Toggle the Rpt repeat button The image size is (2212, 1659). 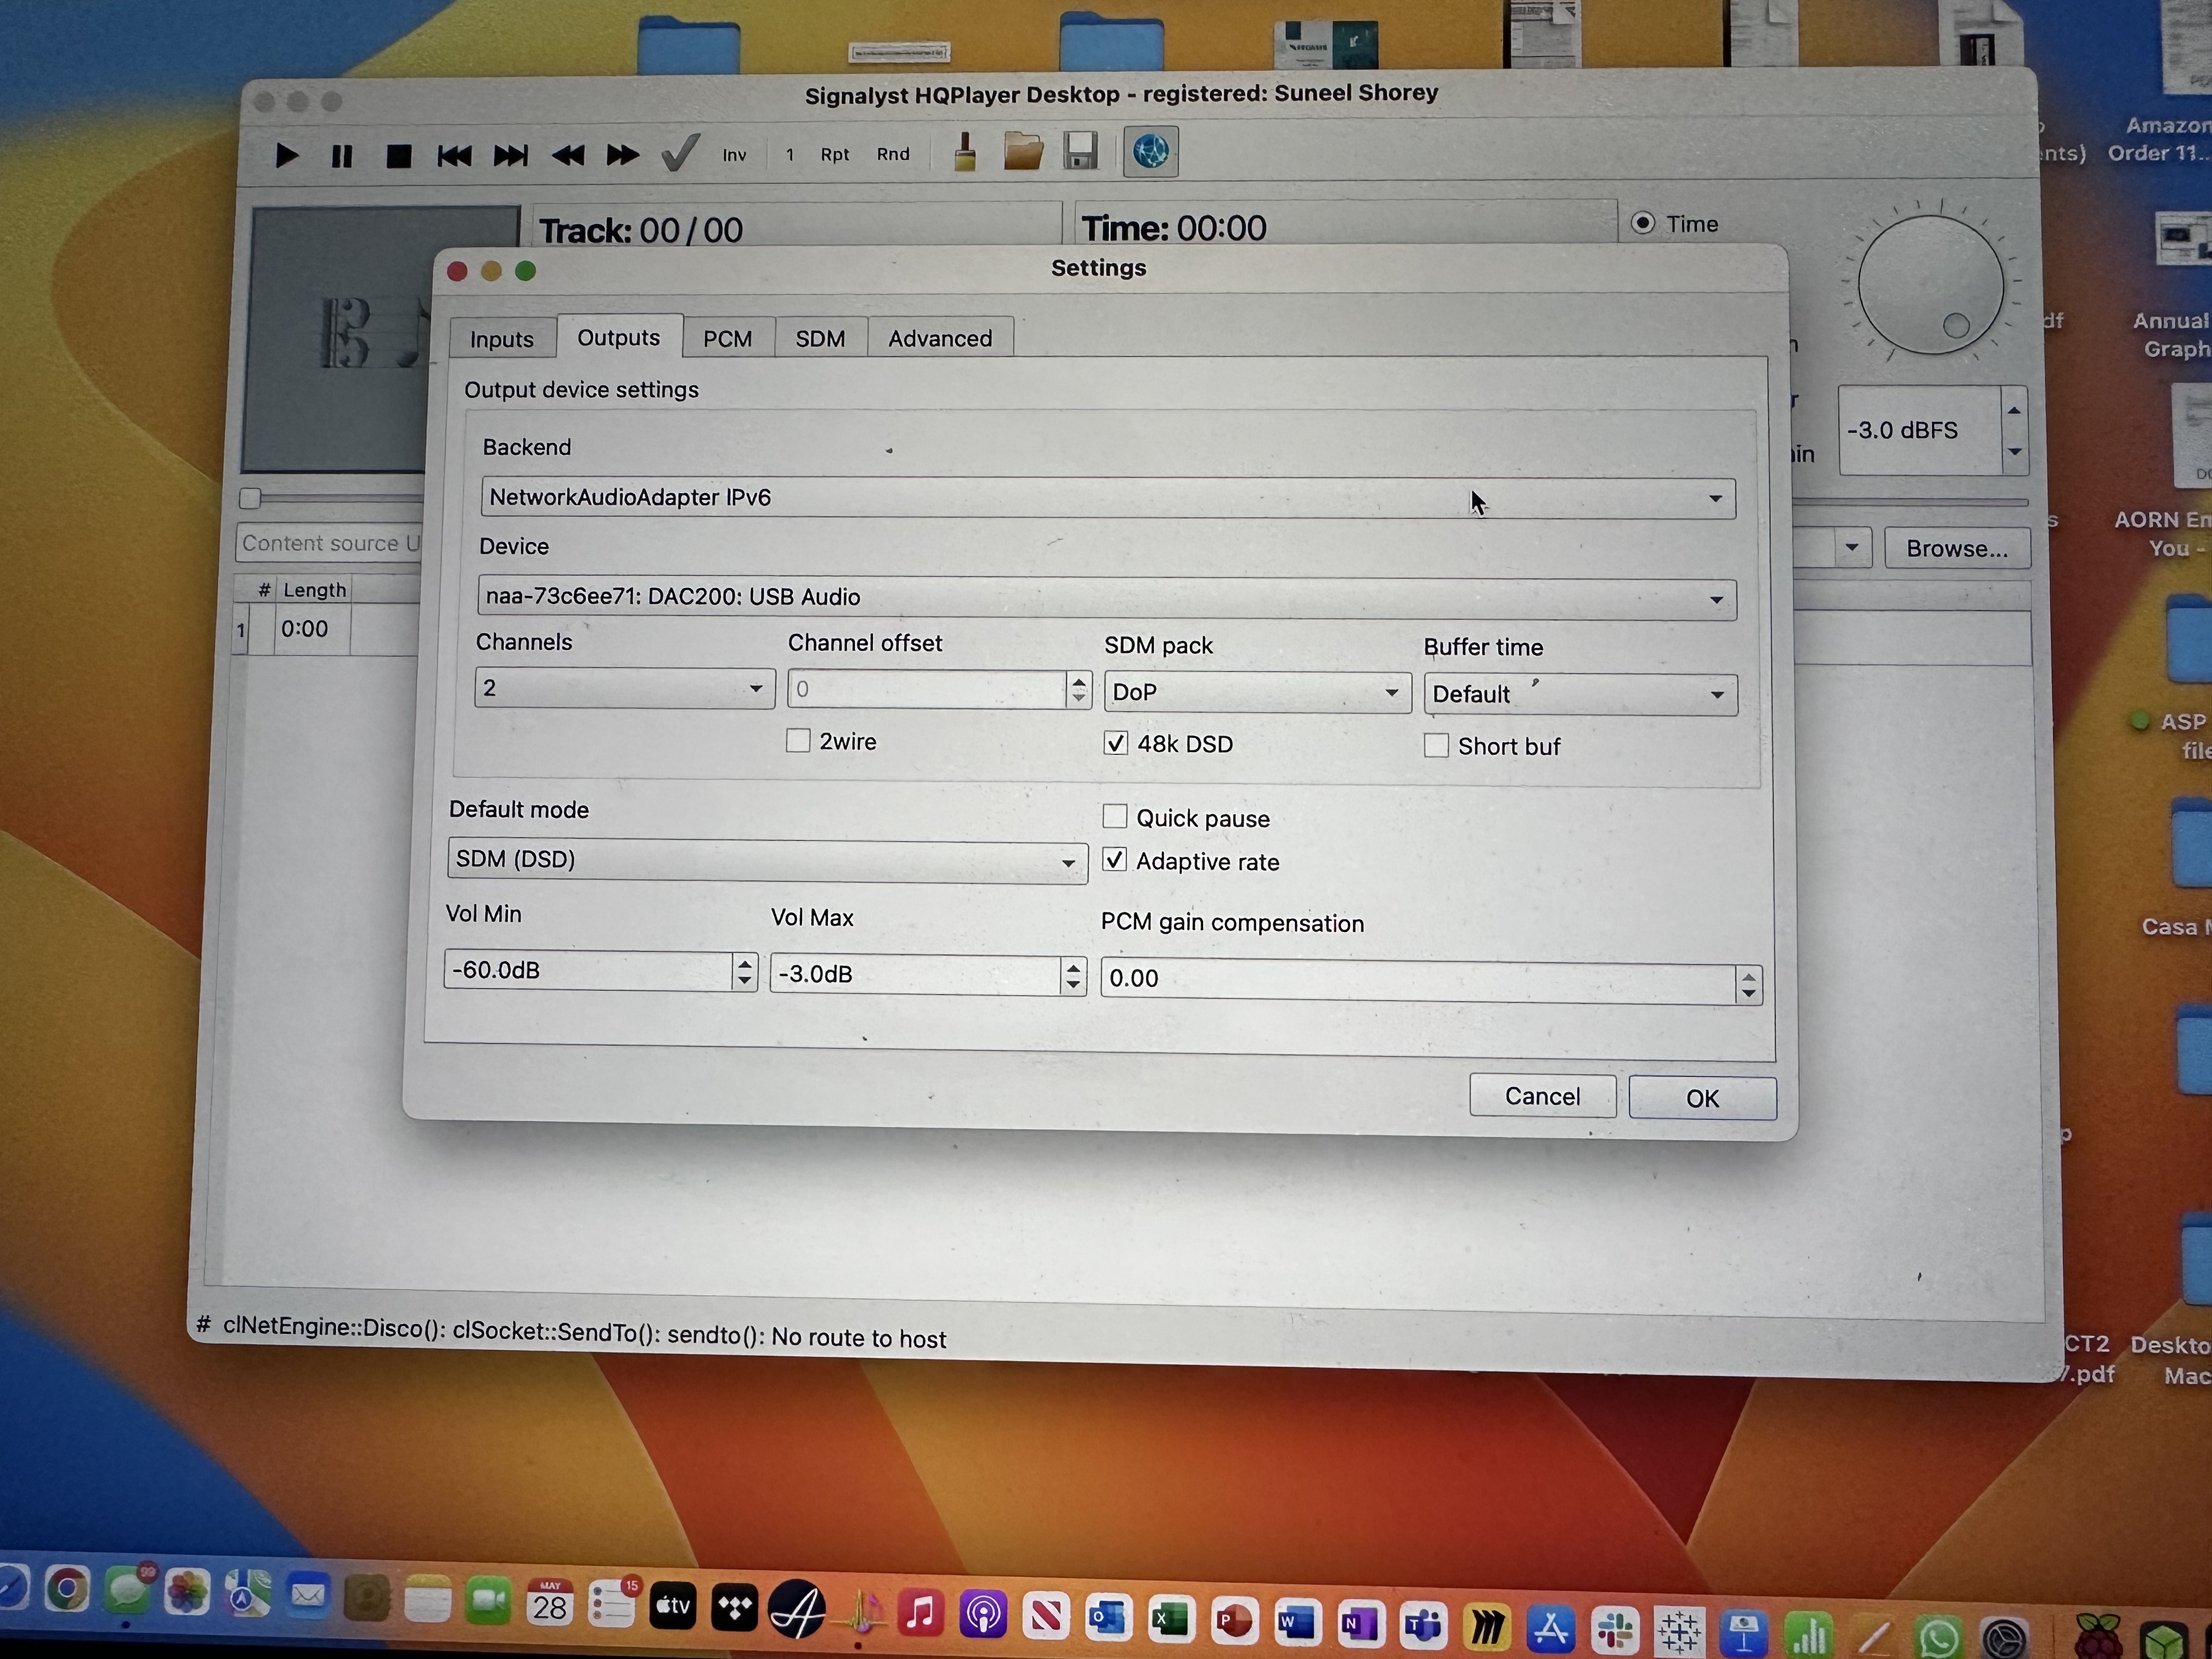click(x=835, y=154)
